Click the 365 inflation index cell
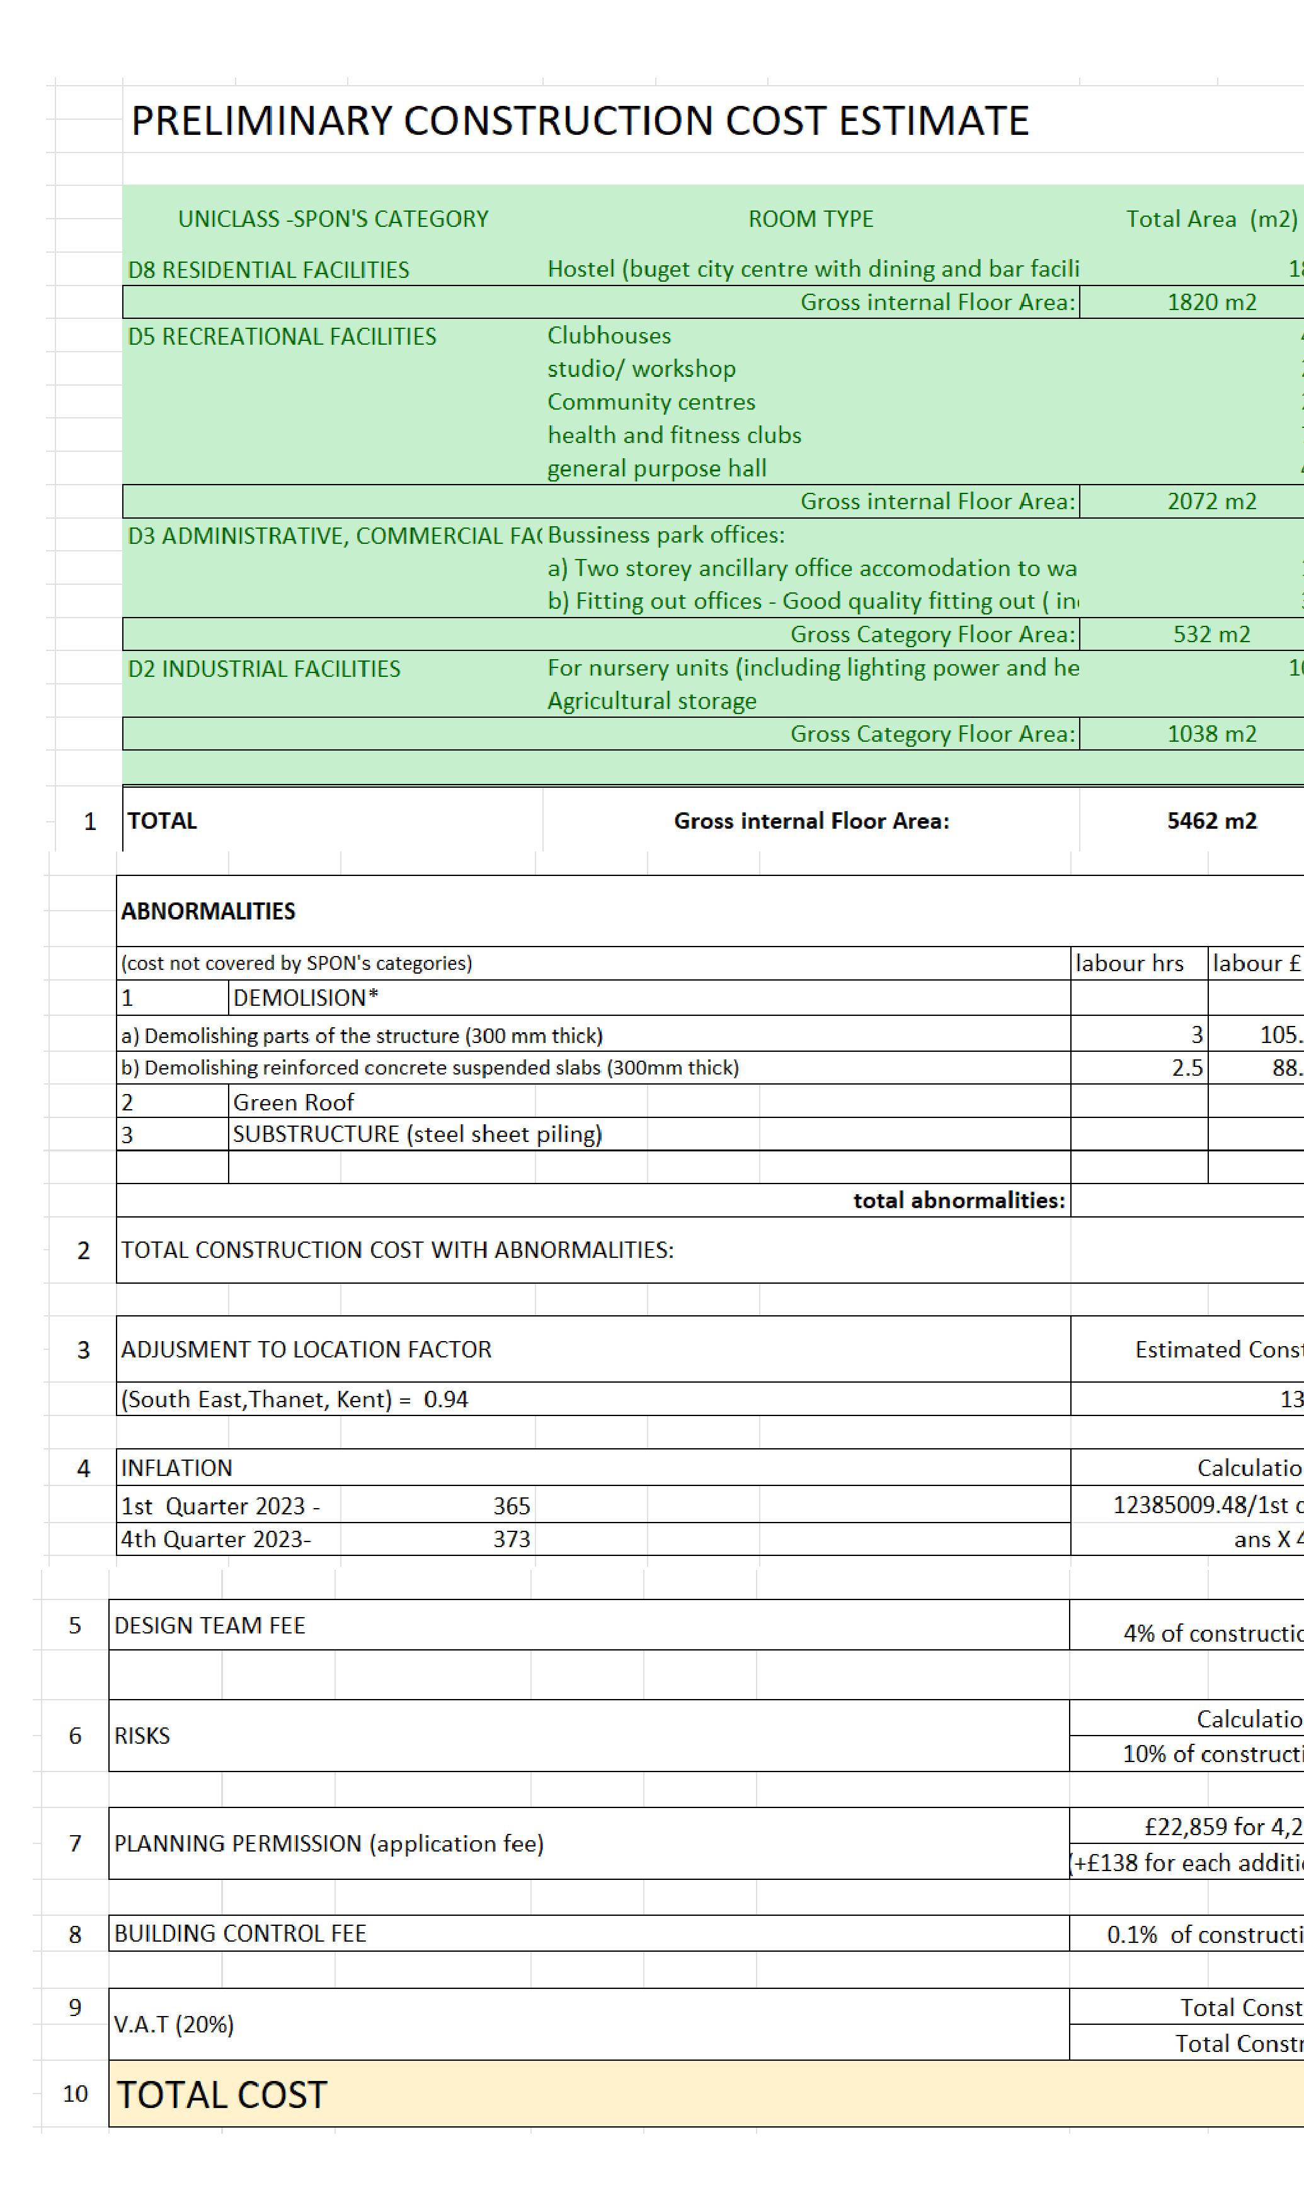 pos(510,1506)
